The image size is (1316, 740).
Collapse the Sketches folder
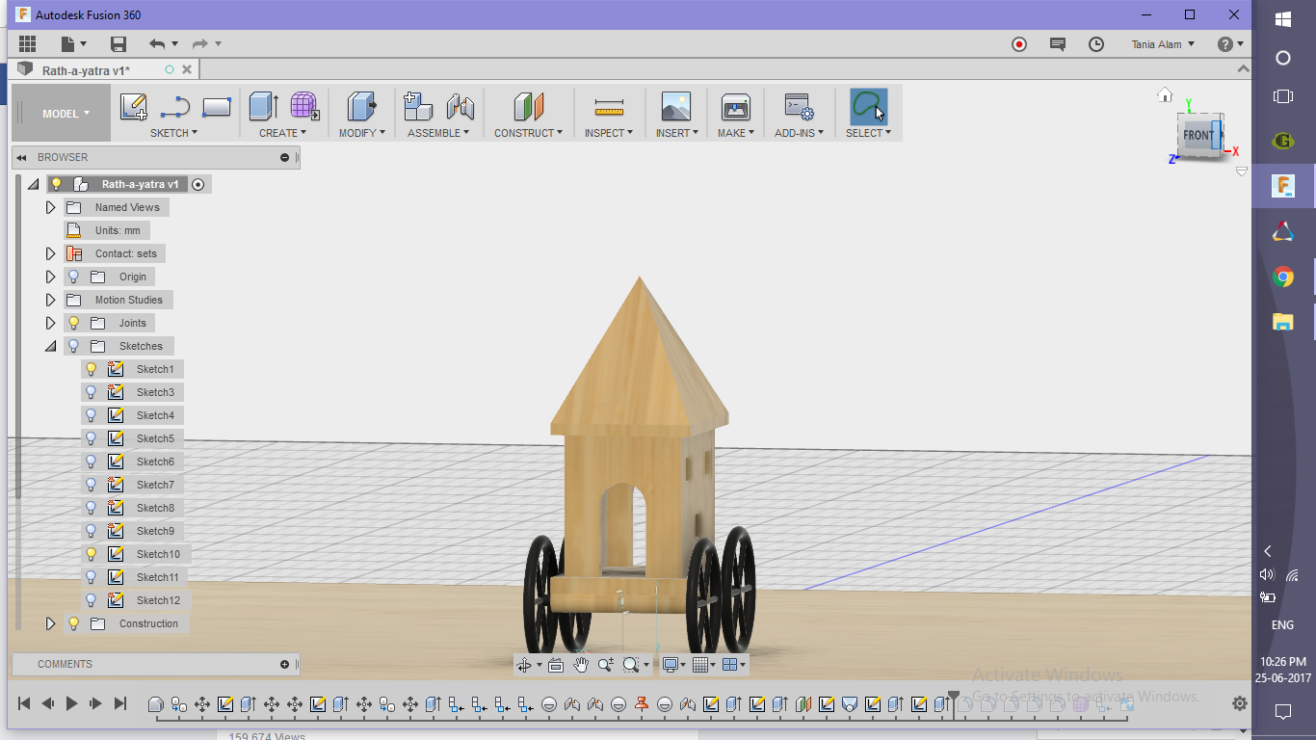point(51,346)
